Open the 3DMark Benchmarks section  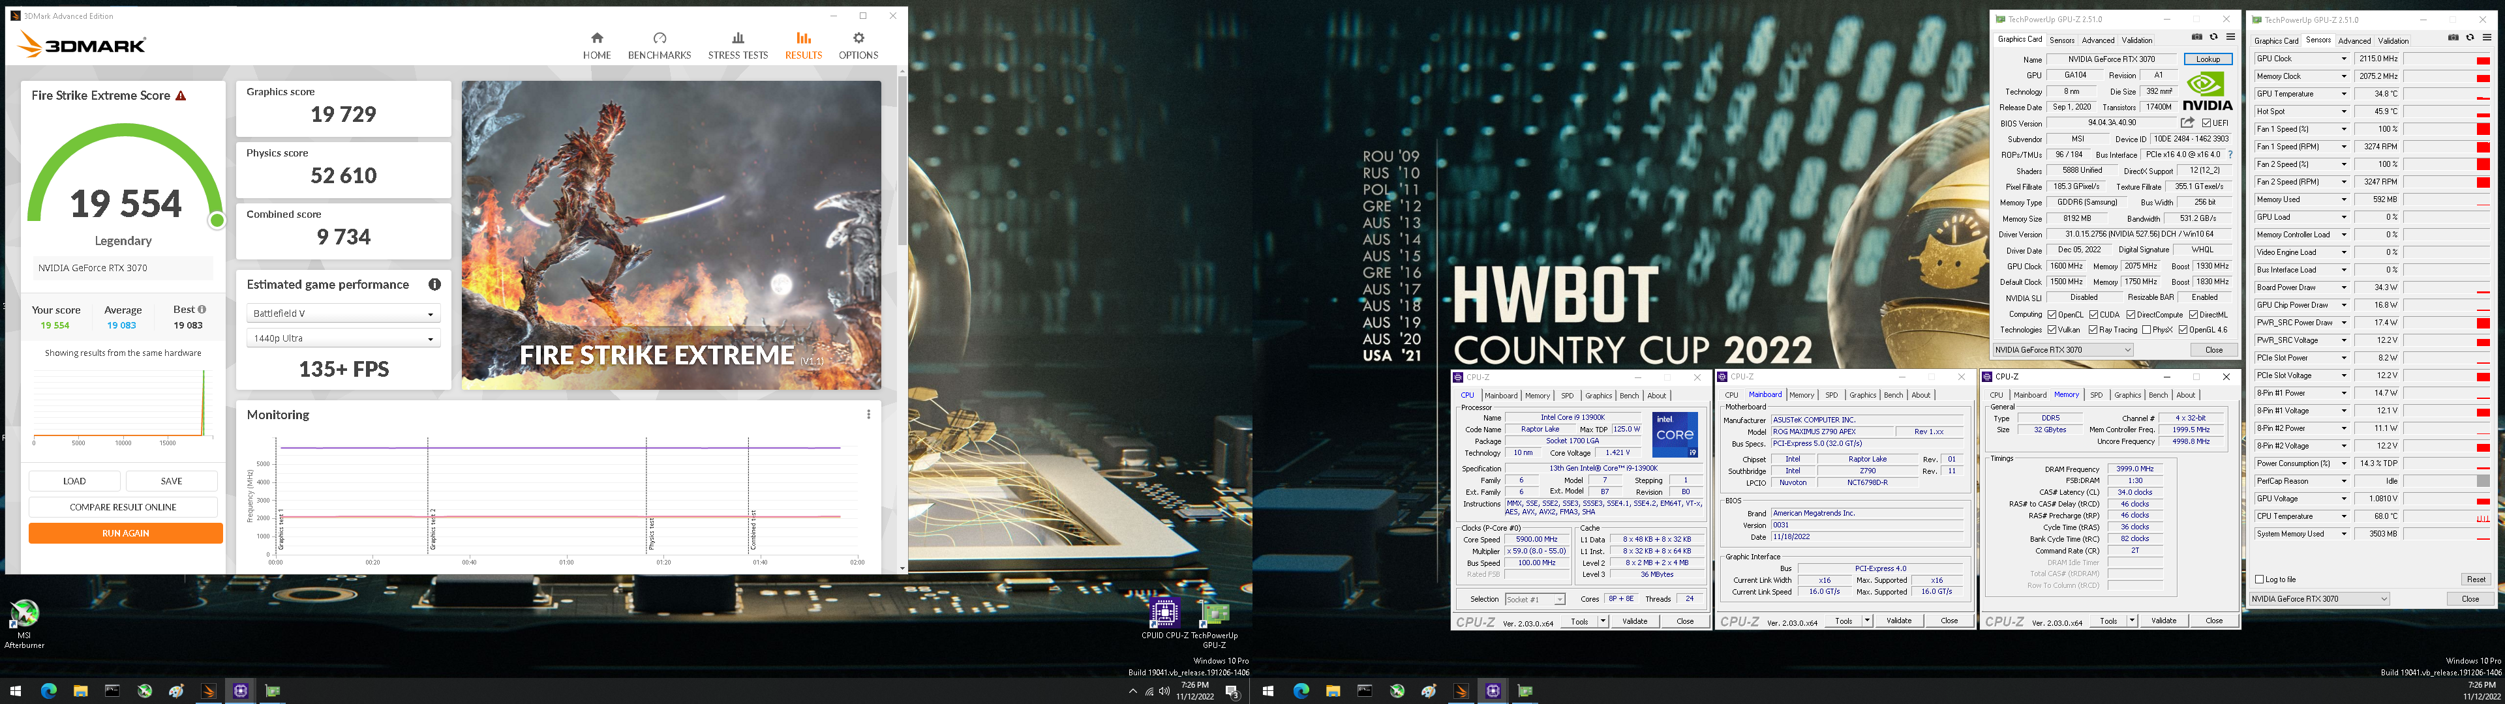[660, 46]
